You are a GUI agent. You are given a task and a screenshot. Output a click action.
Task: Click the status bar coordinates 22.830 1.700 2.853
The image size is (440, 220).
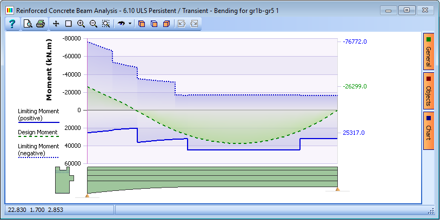tap(36, 210)
